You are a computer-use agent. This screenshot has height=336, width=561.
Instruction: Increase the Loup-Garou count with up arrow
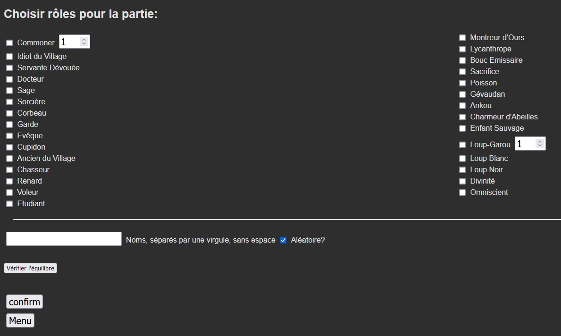(540, 142)
